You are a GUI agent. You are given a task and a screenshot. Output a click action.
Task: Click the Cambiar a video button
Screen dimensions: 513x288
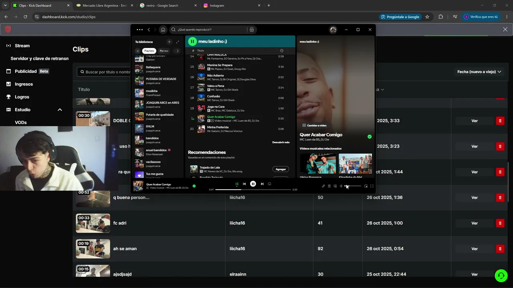[x=315, y=125]
